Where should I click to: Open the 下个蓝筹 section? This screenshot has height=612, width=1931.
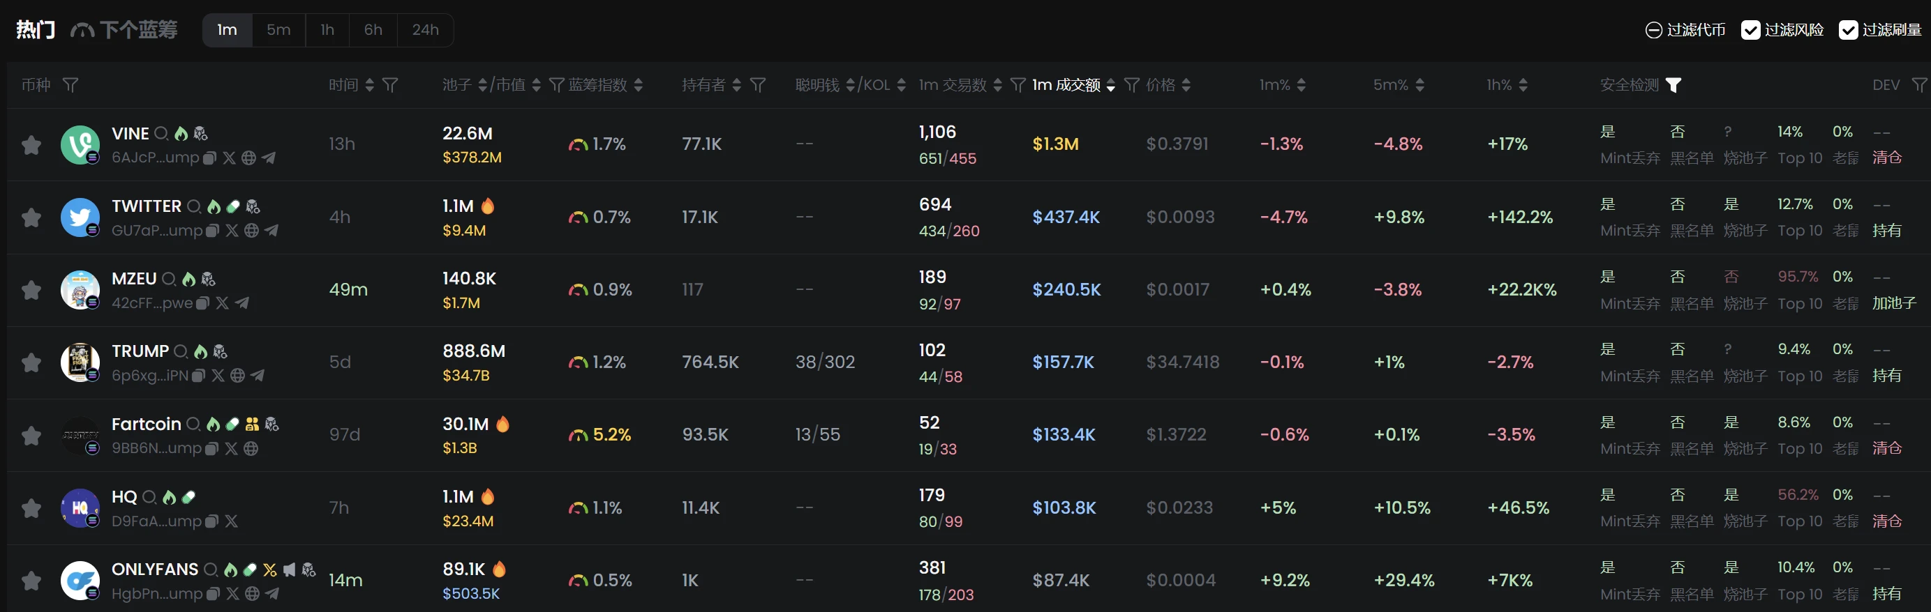124,30
